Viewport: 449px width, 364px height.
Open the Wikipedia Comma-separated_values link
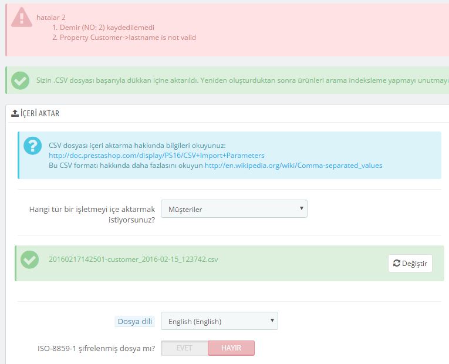pyautogui.click(x=293, y=166)
